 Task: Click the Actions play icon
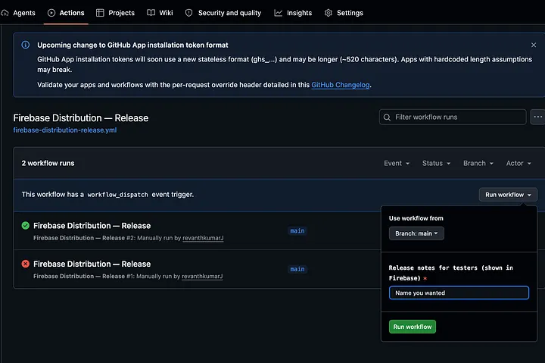51,13
